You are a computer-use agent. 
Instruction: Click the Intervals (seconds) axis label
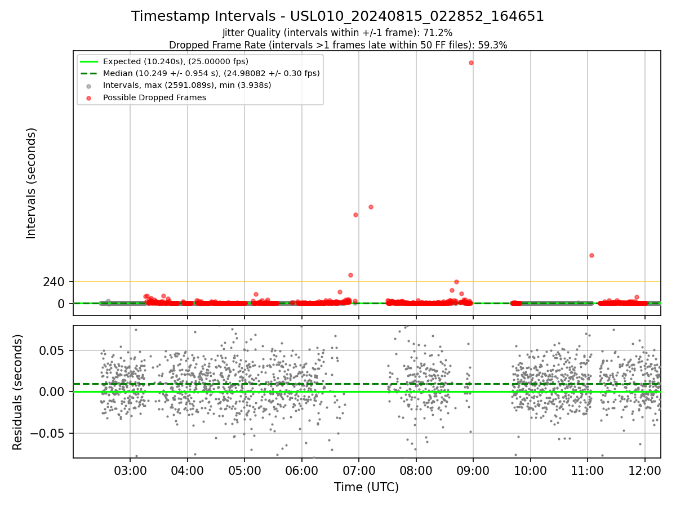(32, 183)
